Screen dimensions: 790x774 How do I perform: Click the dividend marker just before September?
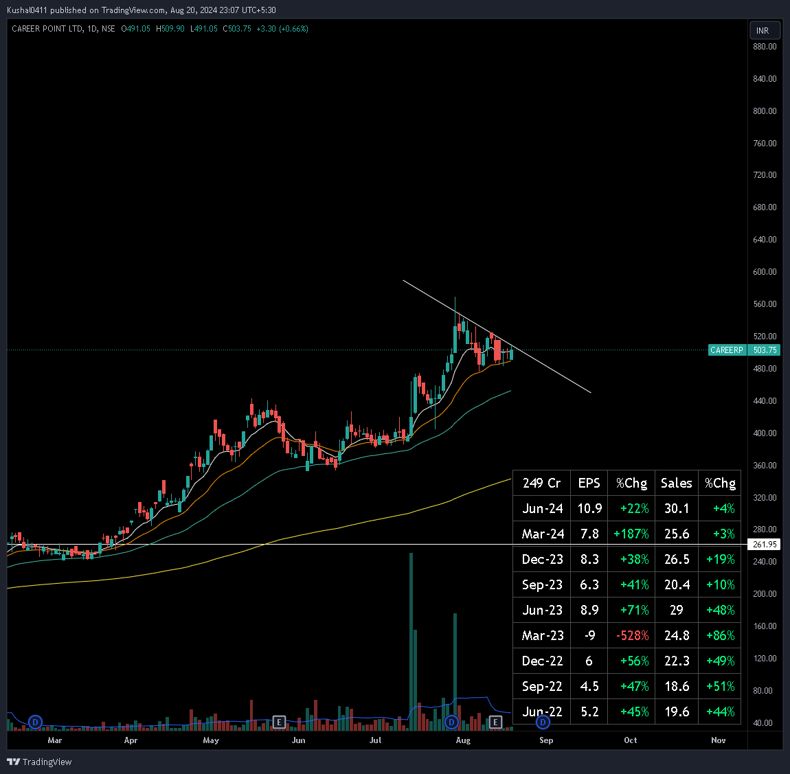(x=543, y=722)
